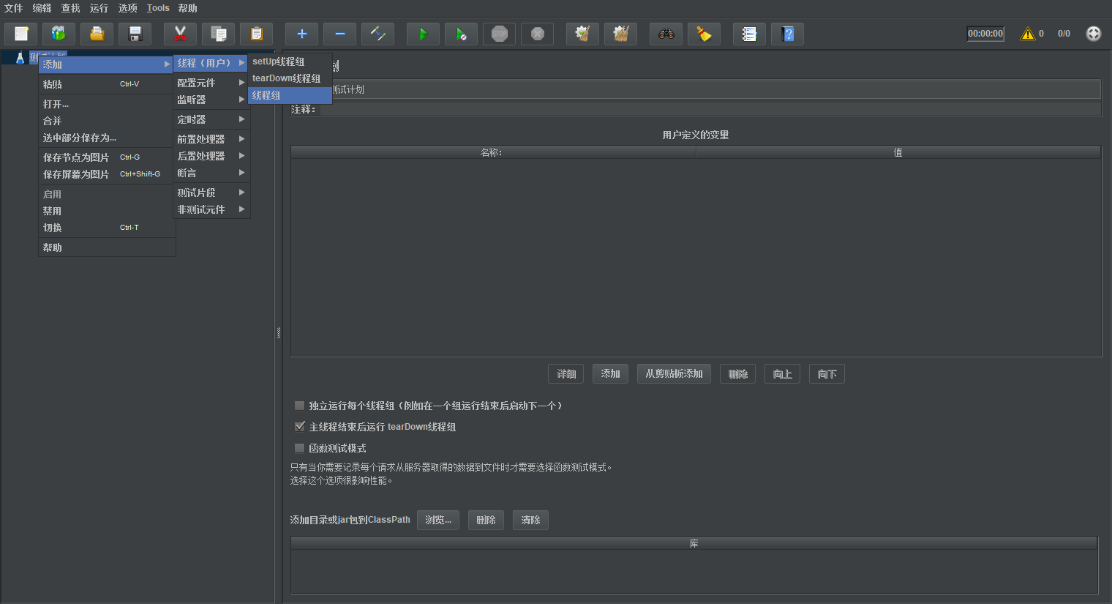This screenshot has height=604, width=1112.
Task: Click the warning triangle log indicator
Action: 1028,34
